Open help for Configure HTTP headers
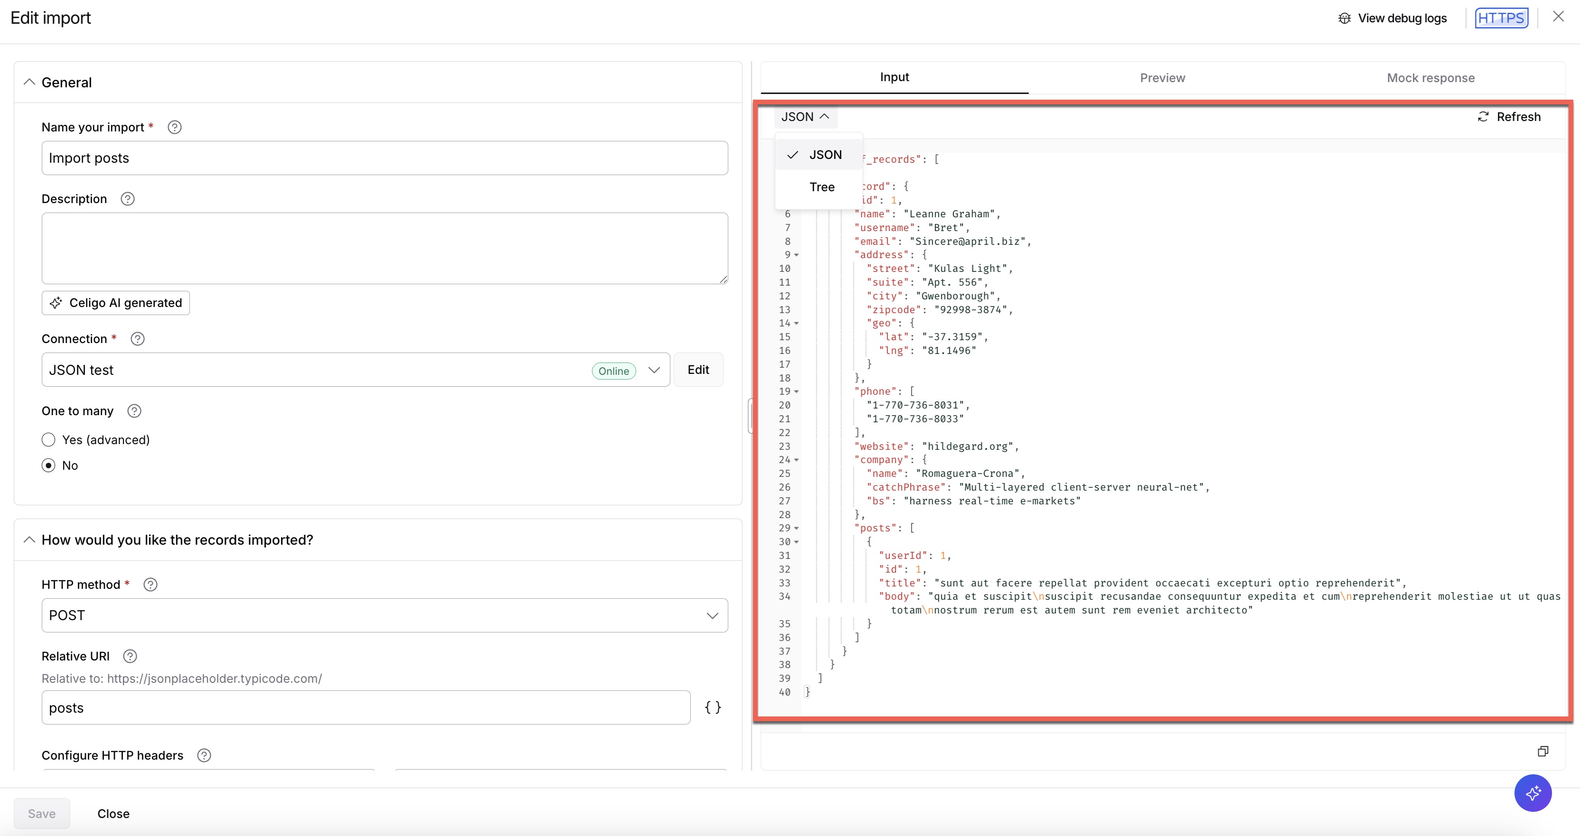This screenshot has width=1580, height=836. tap(204, 755)
